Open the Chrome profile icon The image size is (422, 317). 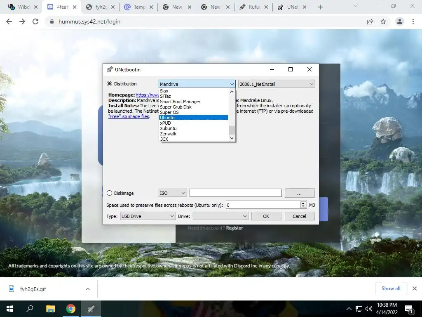(x=400, y=21)
